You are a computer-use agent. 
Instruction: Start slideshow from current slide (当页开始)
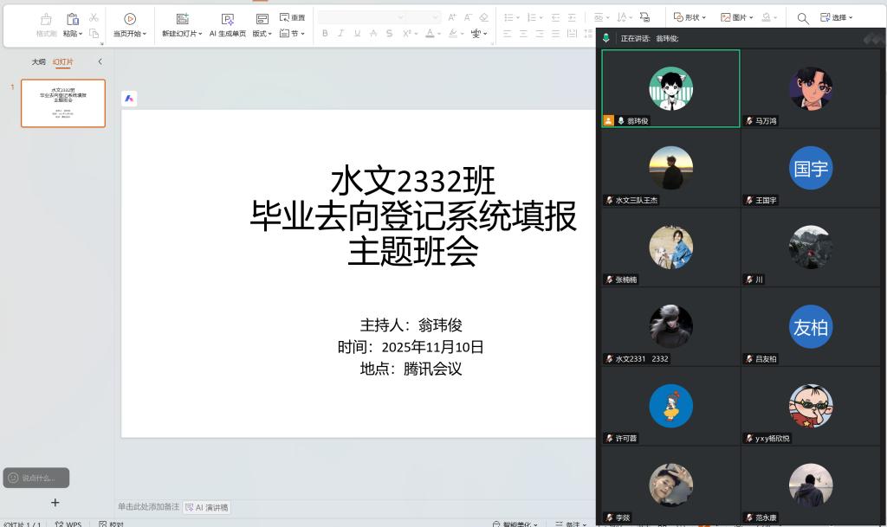[130, 19]
